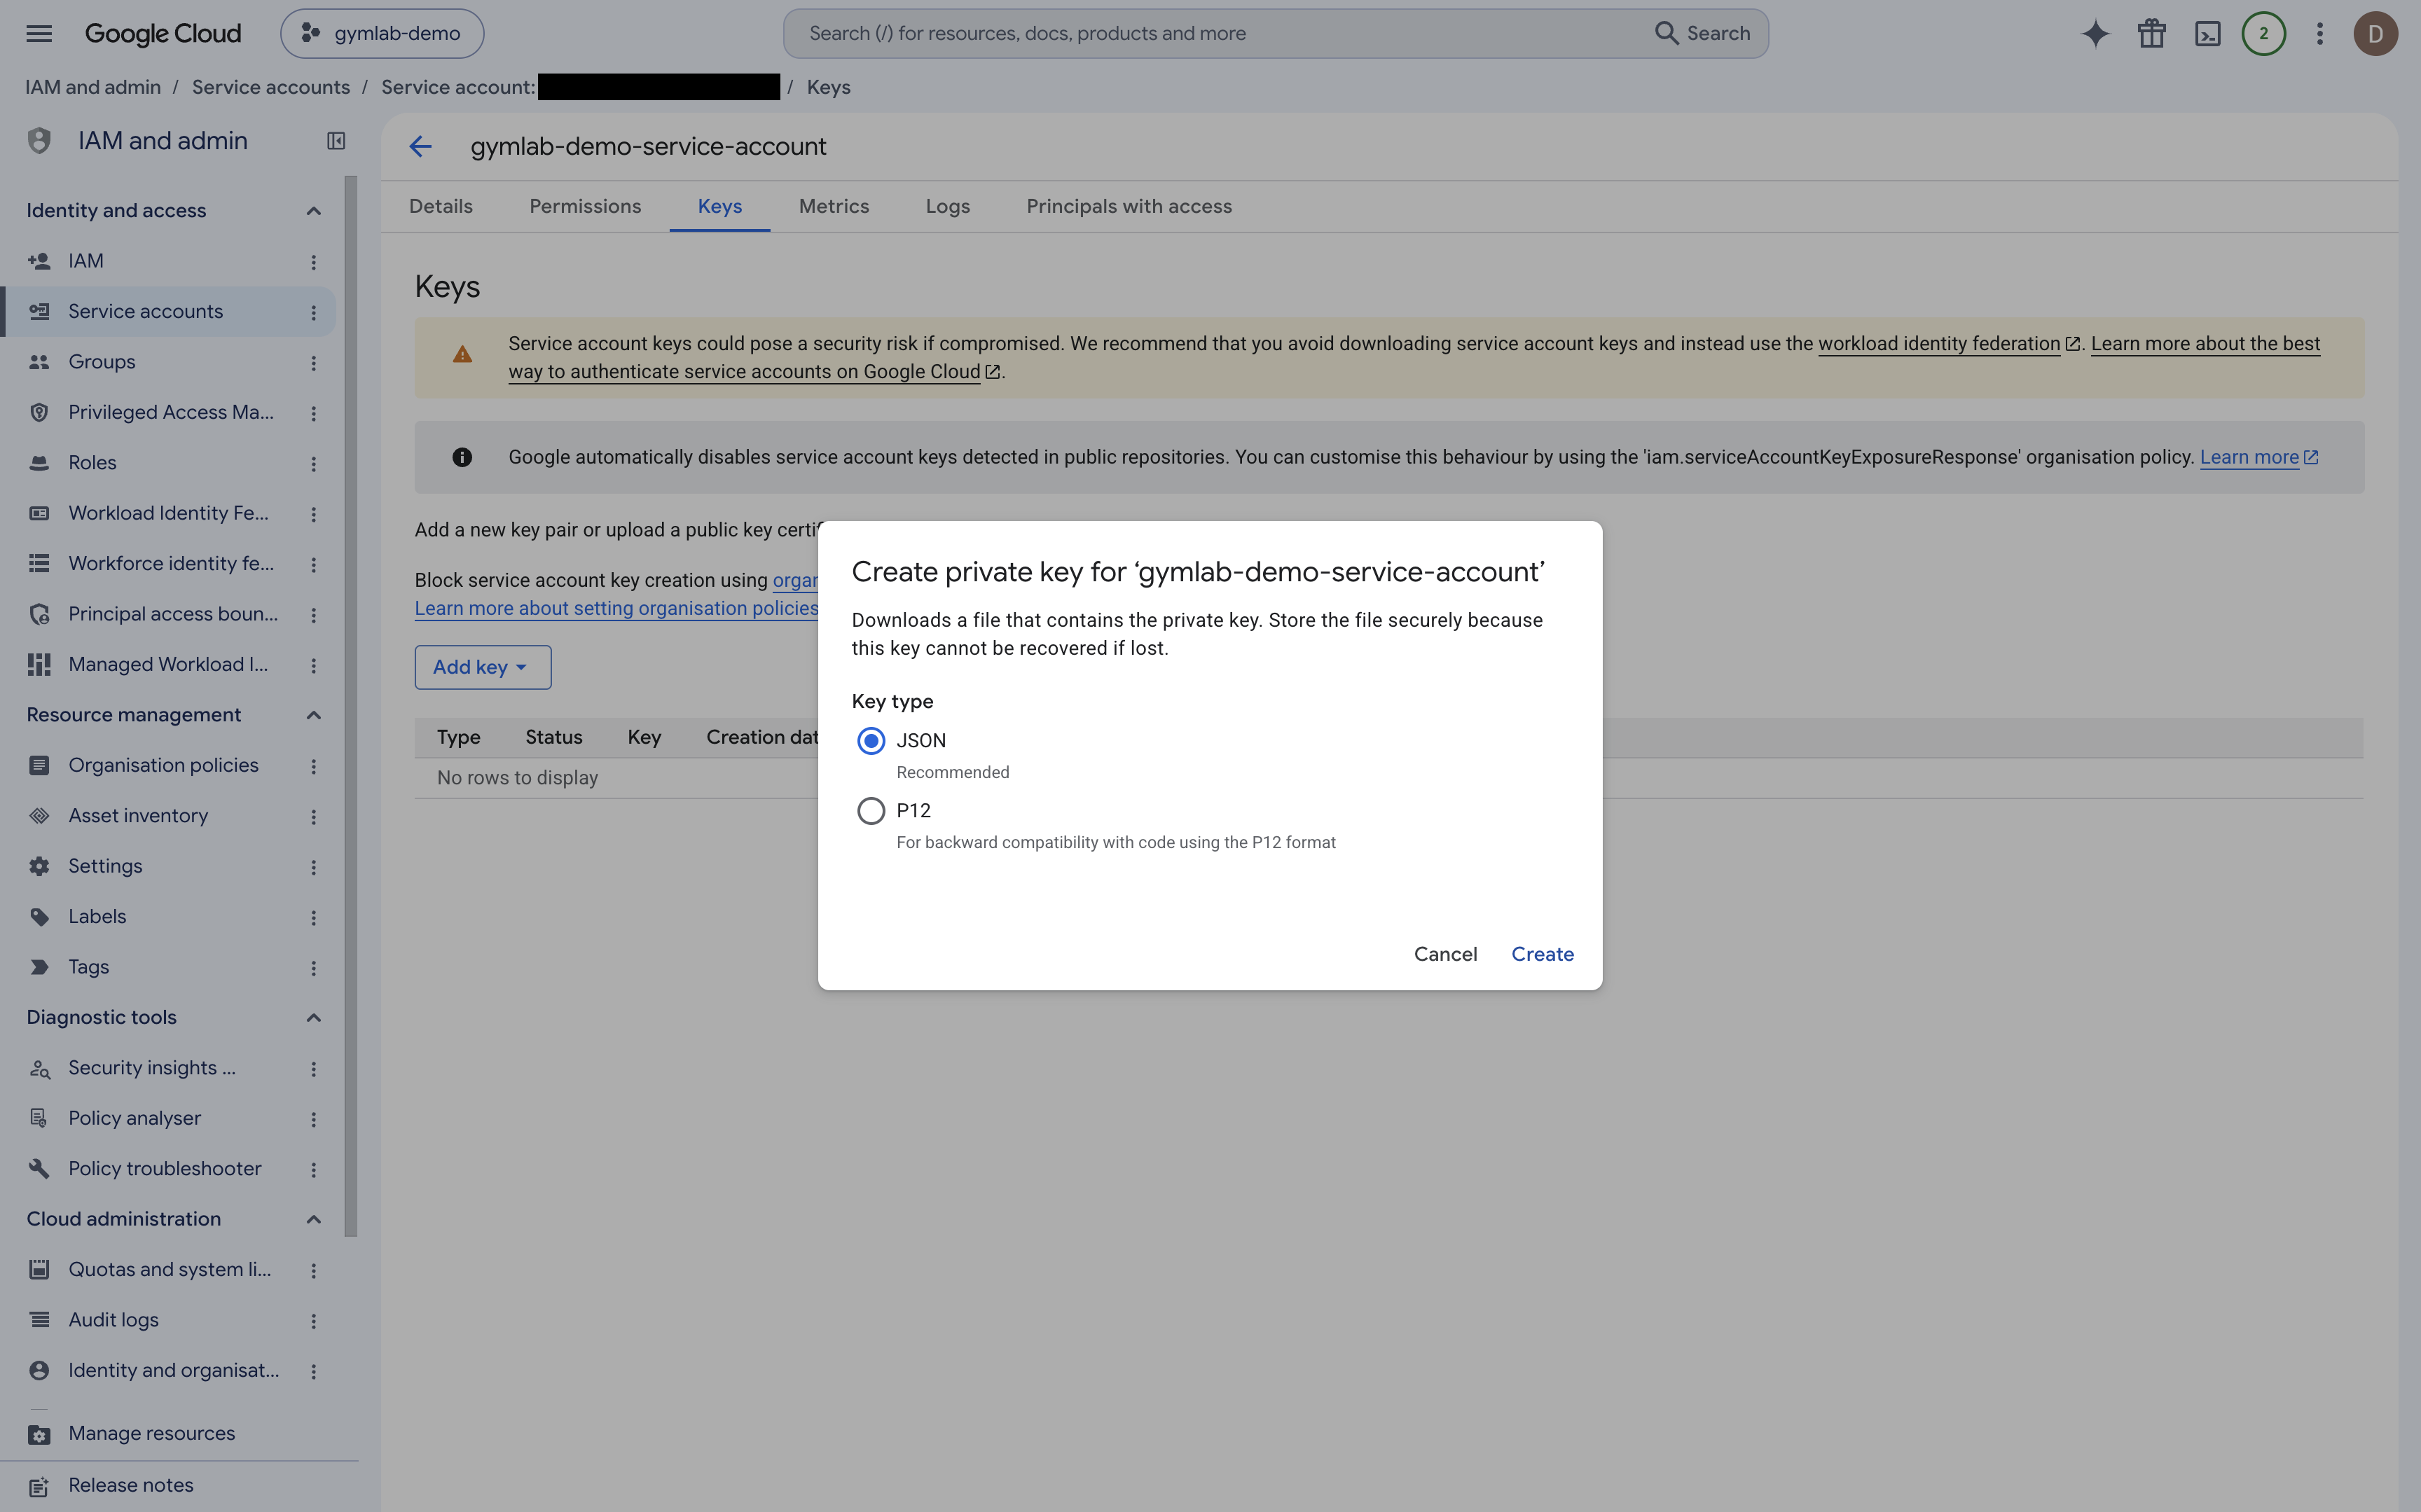Viewport: 2421px width, 1512px height.
Task: Click the IAM and admin shield icon
Action: [x=39, y=141]
